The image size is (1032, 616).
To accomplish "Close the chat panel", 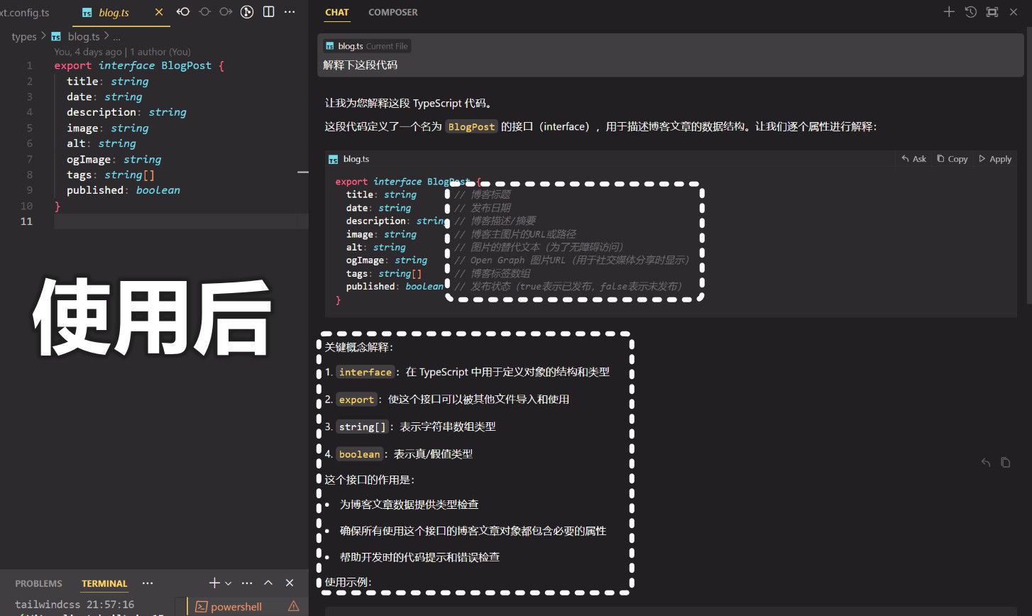I will [x=1014, y=12].
